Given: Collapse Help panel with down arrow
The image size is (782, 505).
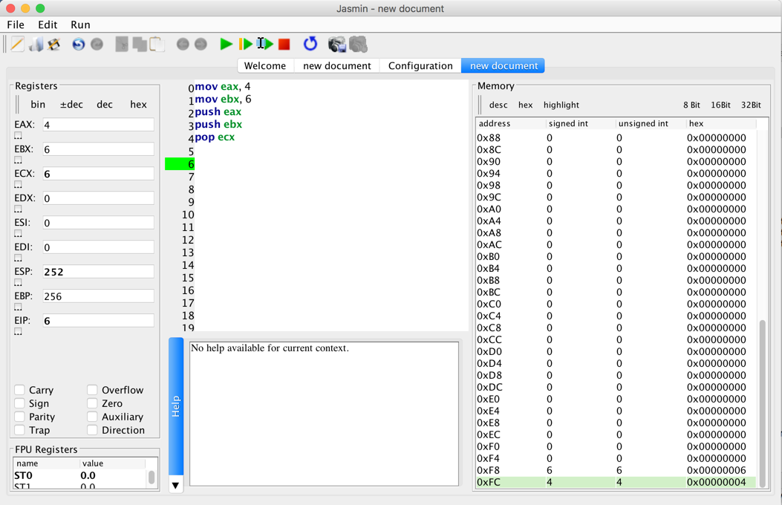Looking at the screenshot, I should pos(175,486).
